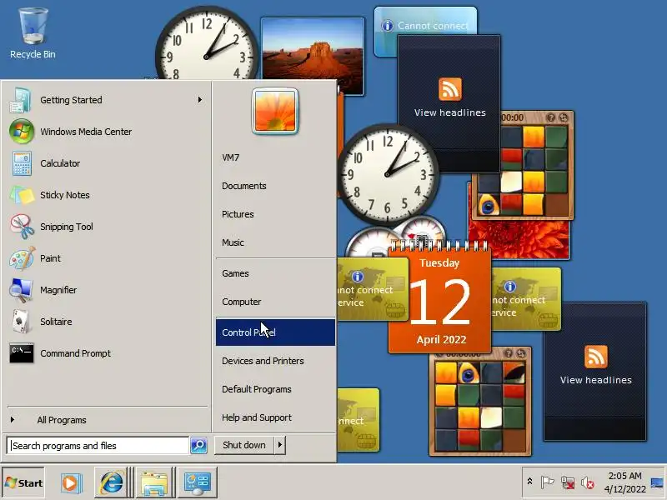Click the currency gadget beside Shut down
Viewport: 667px width, 500px height.
(359, 420)
